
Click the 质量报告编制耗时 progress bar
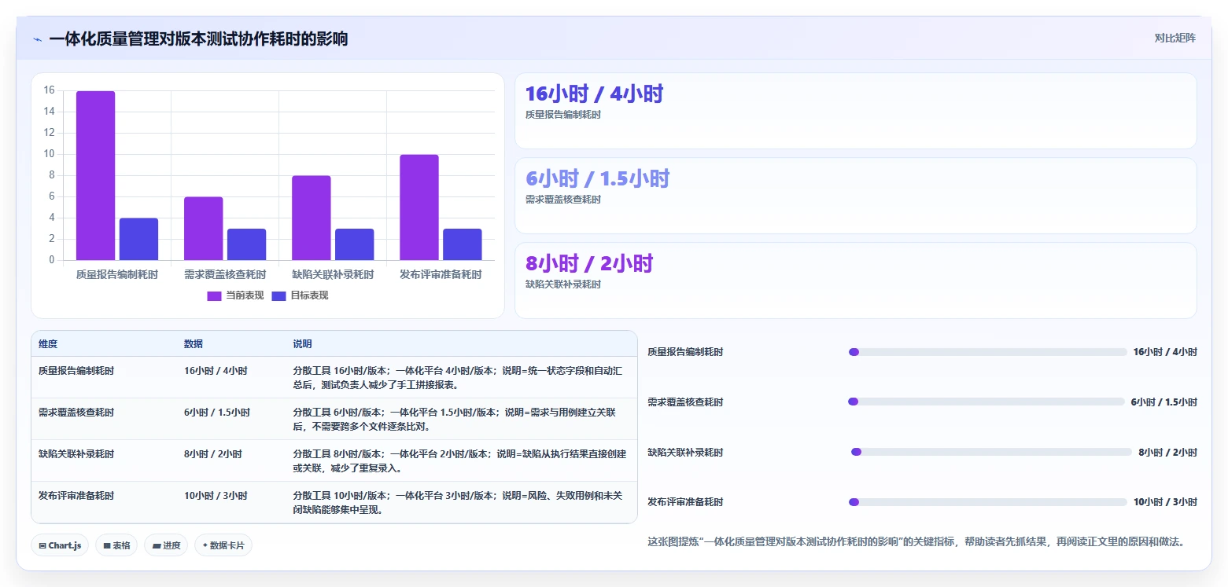tap(988, 352)
